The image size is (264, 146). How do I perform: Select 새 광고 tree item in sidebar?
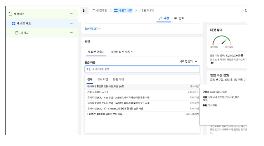[x=42, y=33]
